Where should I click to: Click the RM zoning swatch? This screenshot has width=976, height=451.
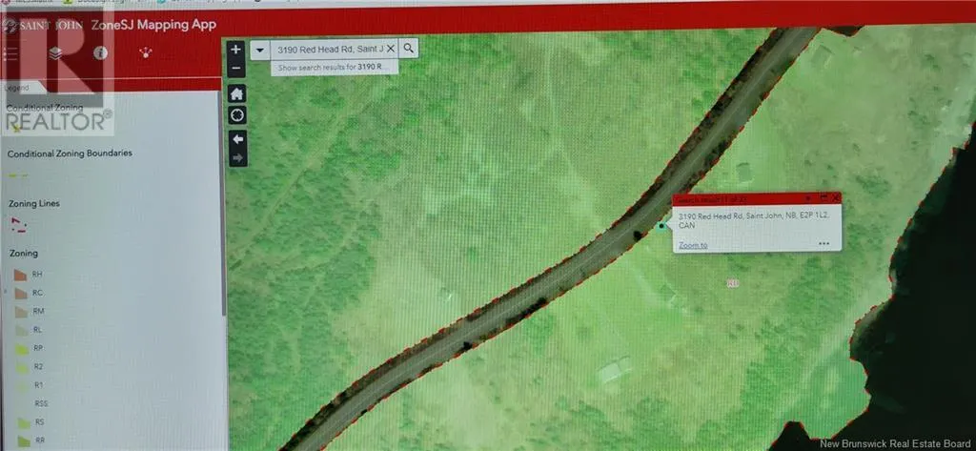point(21,312)
